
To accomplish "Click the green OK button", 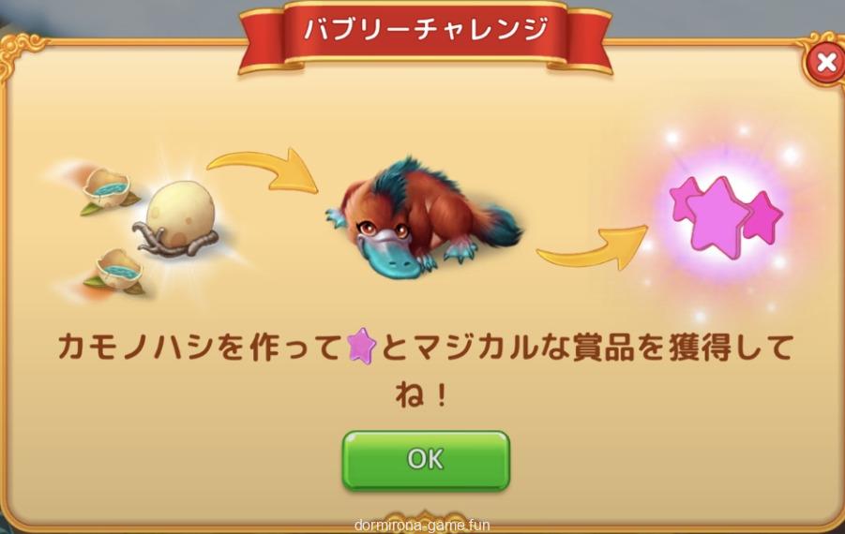I will pyautogui.click(x=426, y=460).
